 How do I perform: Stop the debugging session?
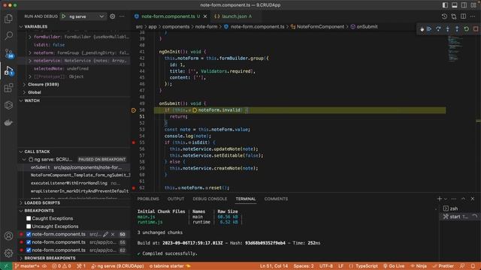(476, 28)
